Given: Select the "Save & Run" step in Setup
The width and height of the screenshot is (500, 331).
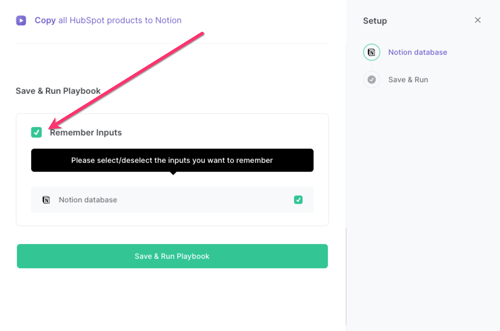Looking at the screenshot, I should tap(408, 80).
